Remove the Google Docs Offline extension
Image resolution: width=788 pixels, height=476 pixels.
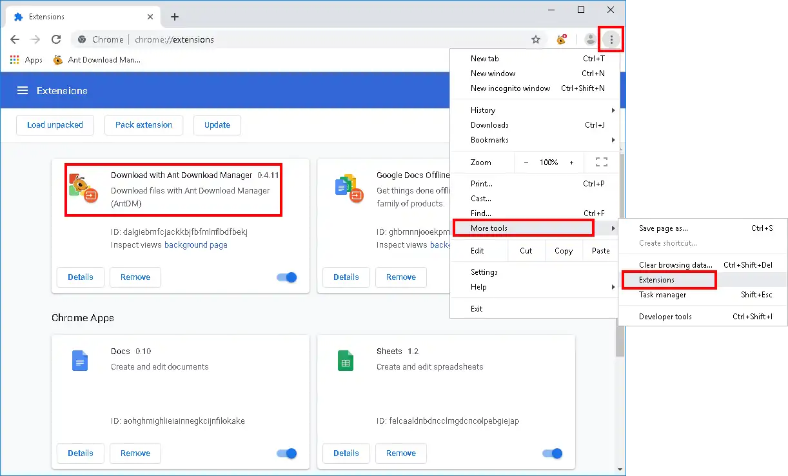[401, 277]
